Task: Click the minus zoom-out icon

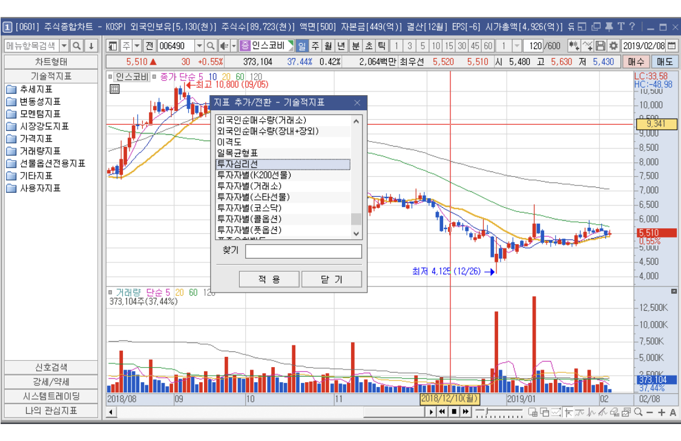Action: click(650, 412)
